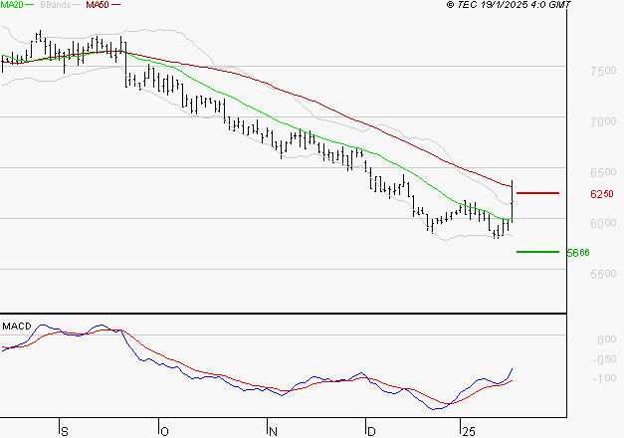Image resolution: width=624 pixels, height=438 pixels.
Task: Click the 25 year marker on time axis
Action: tap(469, 431)
